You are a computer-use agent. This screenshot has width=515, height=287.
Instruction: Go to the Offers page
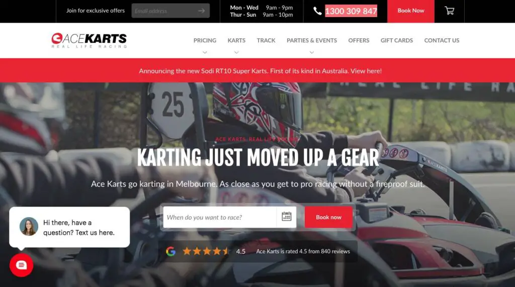(359, 40)
